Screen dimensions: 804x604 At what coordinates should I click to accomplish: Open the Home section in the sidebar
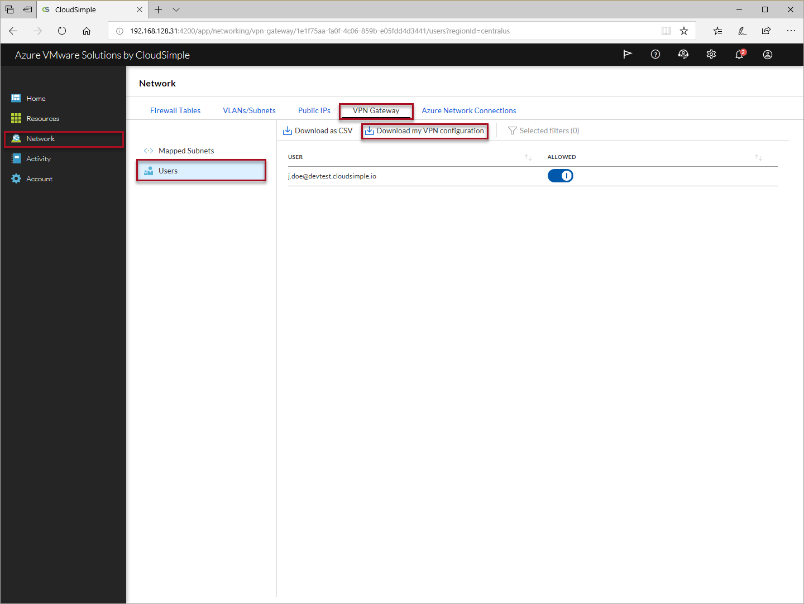[36, 98]
